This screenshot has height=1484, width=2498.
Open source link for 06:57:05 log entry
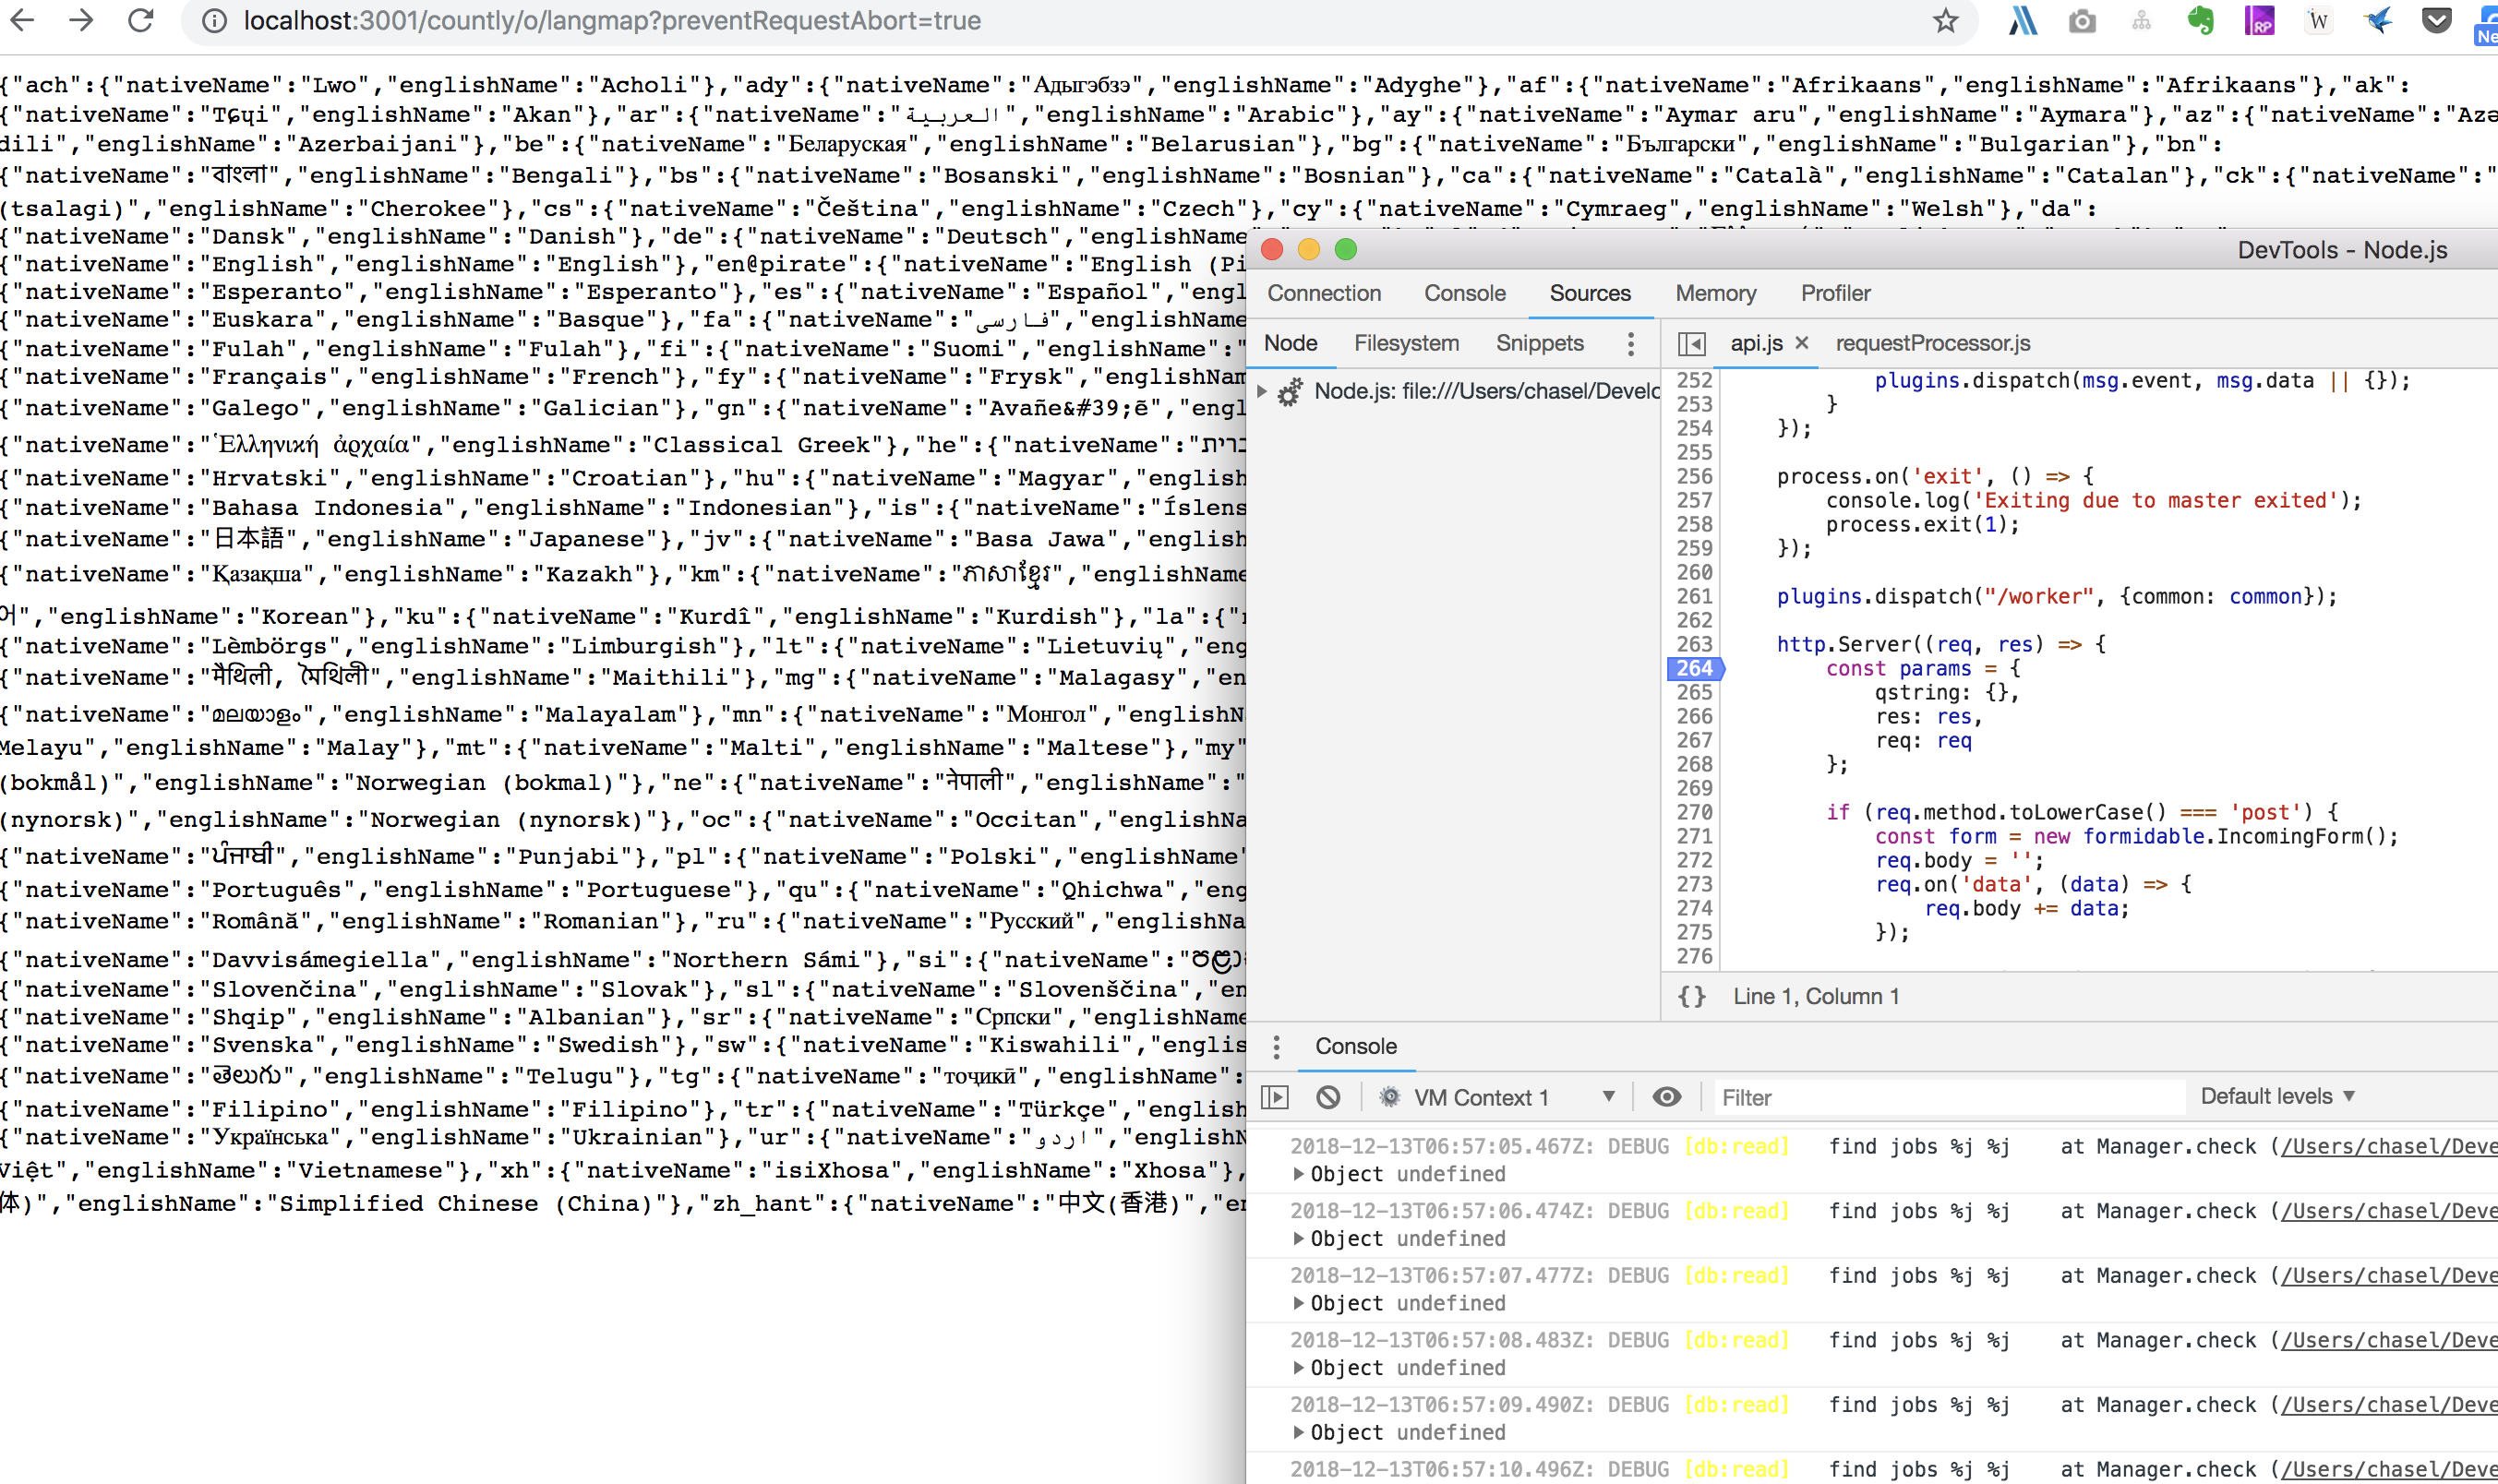[2388, 1146]
